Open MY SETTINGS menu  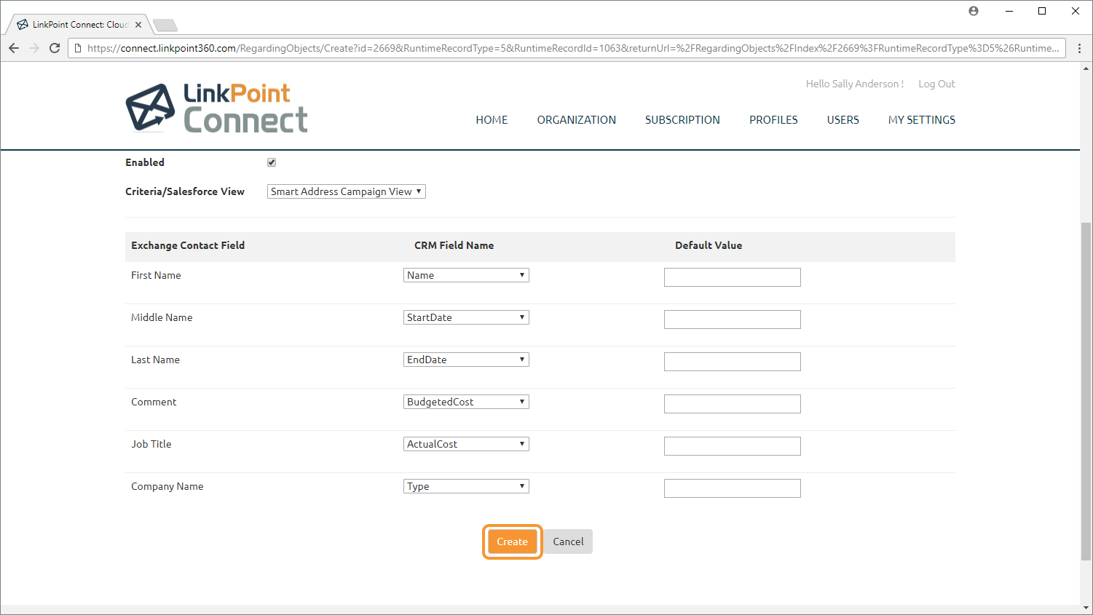[x=922, y=120]
